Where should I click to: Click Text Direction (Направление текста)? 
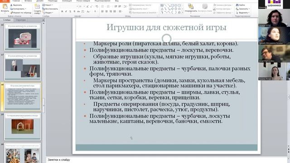point(140,5)
